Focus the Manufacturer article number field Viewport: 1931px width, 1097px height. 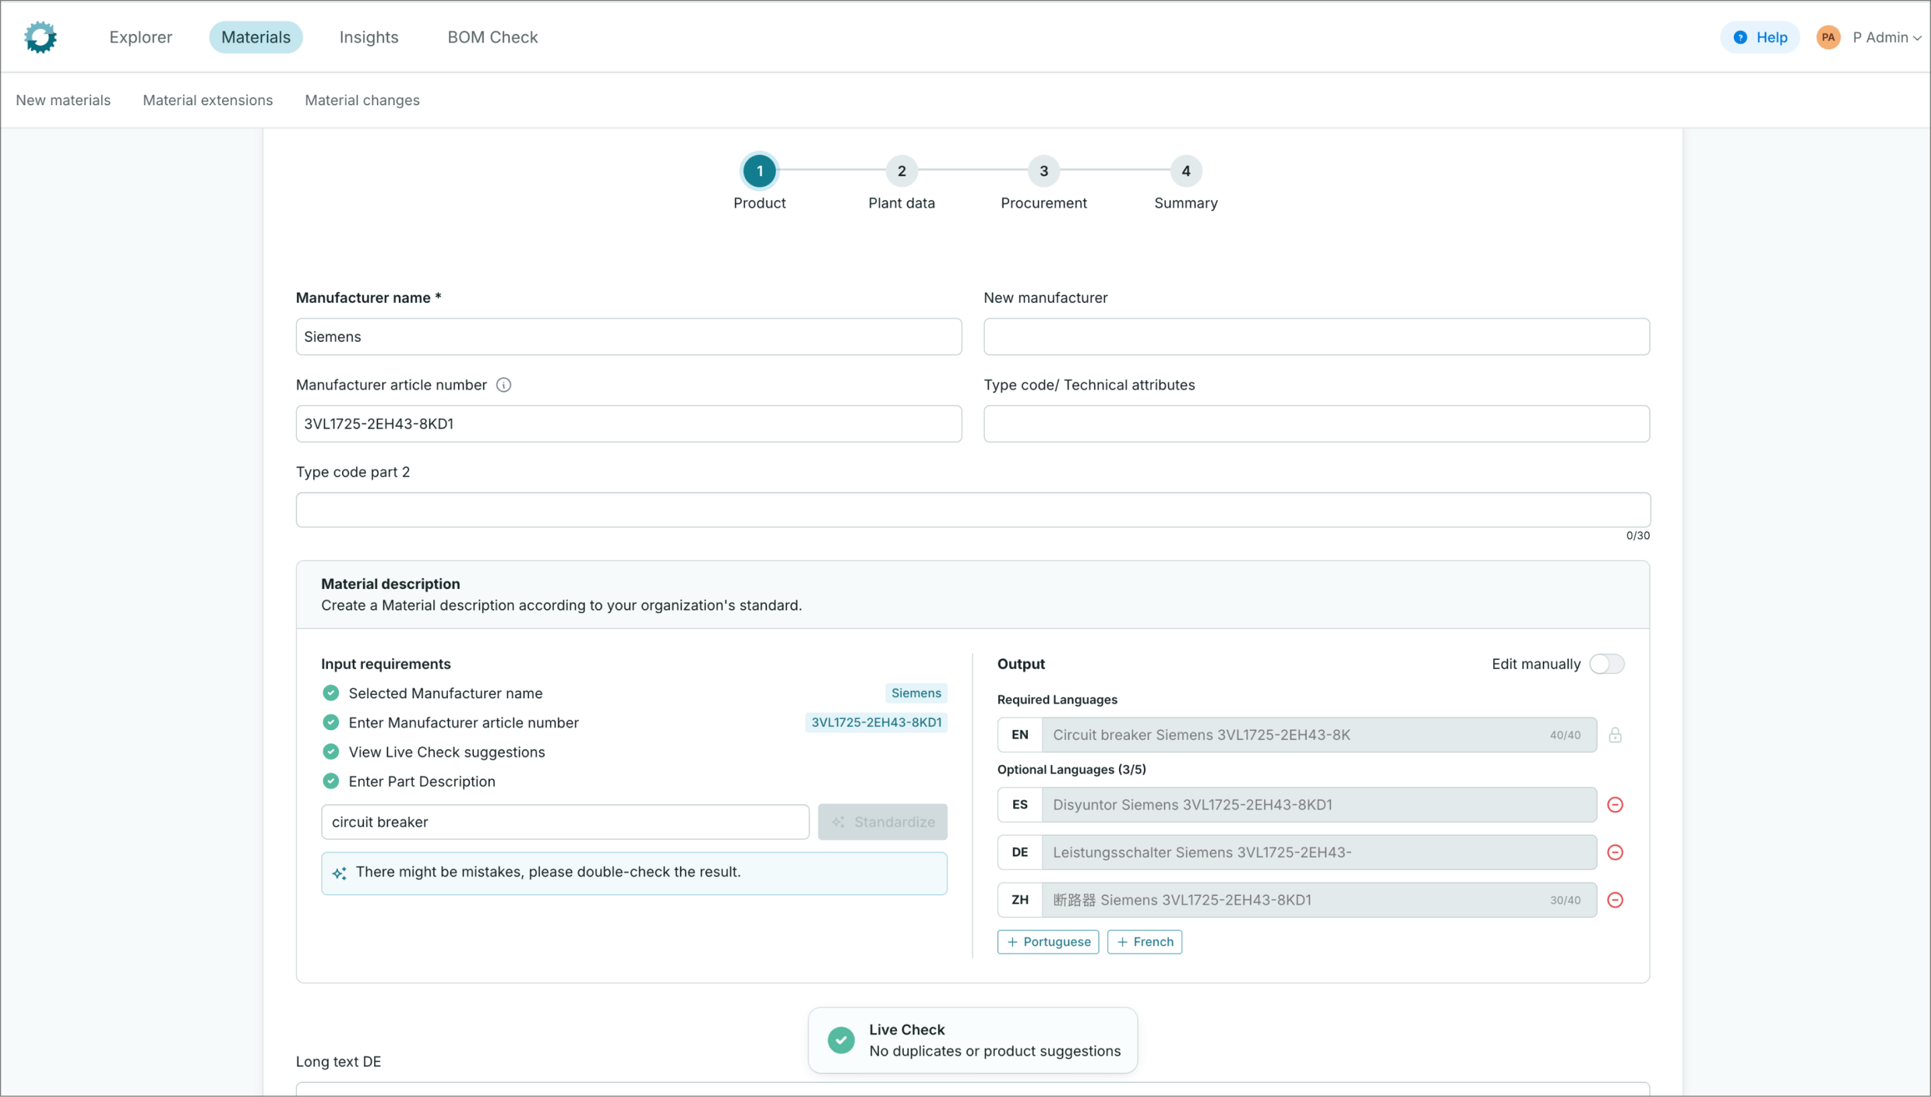click(x=629, y=424)
